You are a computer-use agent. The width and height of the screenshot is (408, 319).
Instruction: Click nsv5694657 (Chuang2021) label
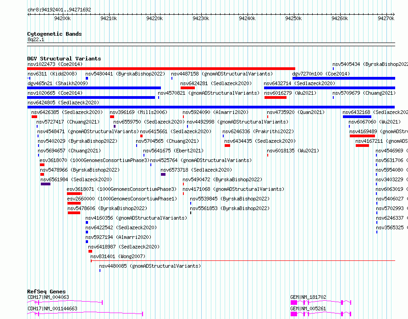click(69, 151)
